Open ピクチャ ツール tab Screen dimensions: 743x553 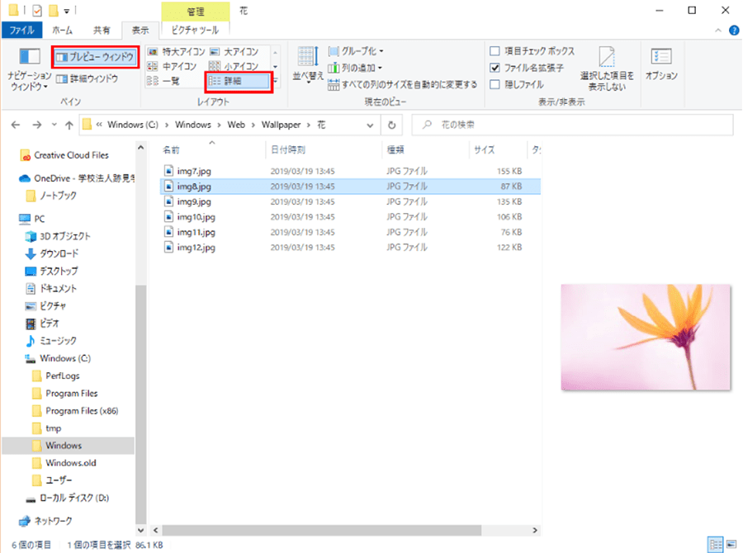[x=195, y=30]
